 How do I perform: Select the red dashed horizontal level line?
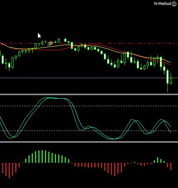89,43
